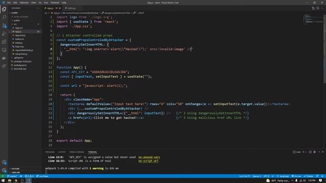
Task: Open the Terminal menu
Action: click(55, 3)
